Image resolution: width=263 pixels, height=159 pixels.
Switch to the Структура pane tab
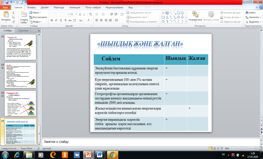[x=23, y=30]
